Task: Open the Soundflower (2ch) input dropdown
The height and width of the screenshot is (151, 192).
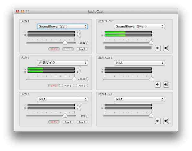Action: point(62,27)
